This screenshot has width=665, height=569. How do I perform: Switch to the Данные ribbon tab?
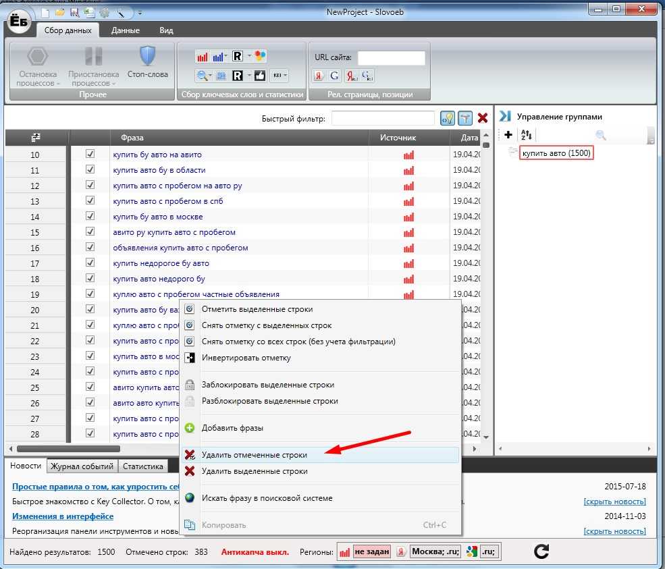(125, 30)
